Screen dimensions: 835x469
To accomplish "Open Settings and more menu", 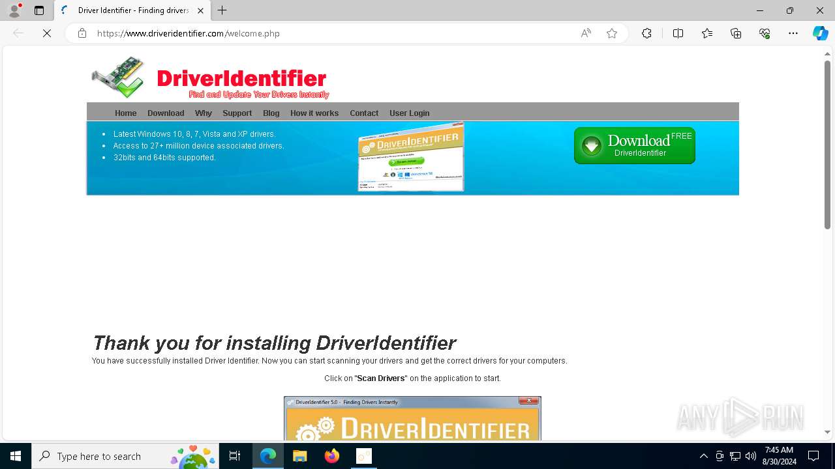I will tap(793, 33).
